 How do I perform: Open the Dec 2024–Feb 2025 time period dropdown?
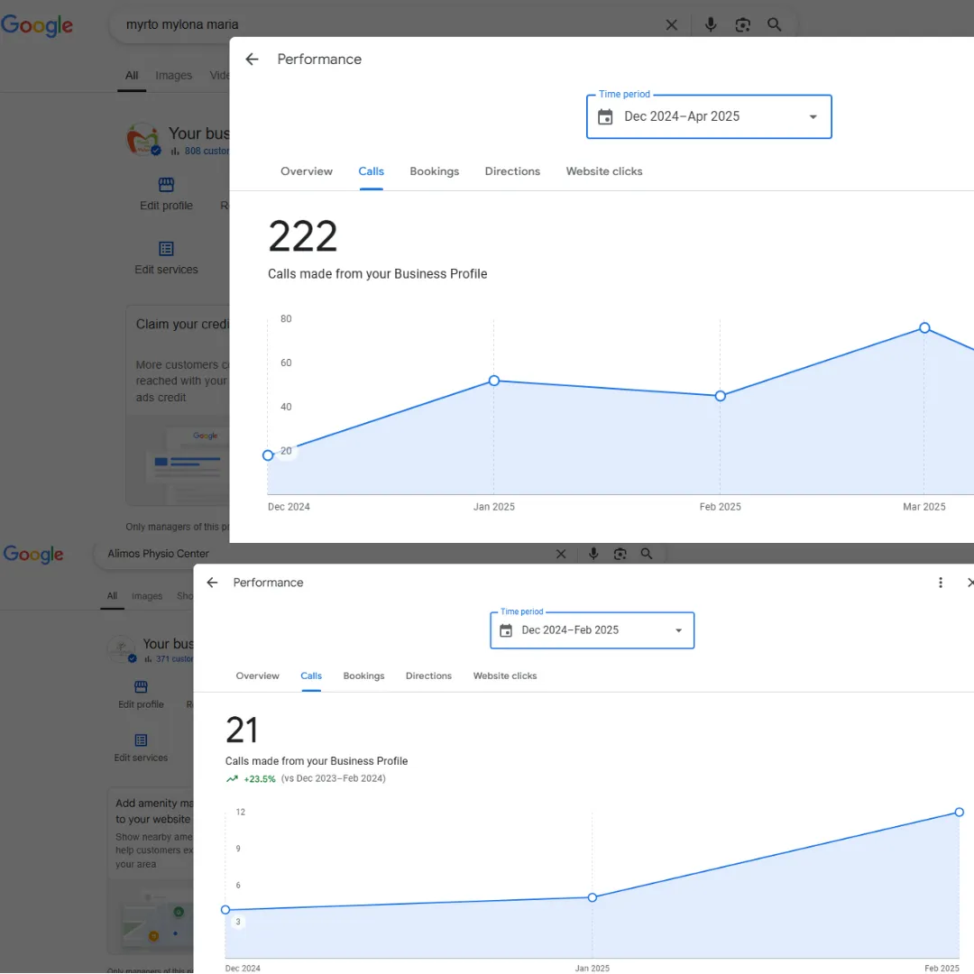592,630
